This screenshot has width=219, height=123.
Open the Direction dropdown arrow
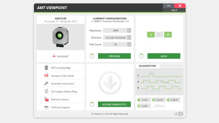pos(129,37)
